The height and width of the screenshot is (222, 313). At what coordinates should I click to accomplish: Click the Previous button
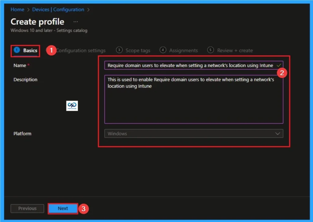(x=27, y=208)
